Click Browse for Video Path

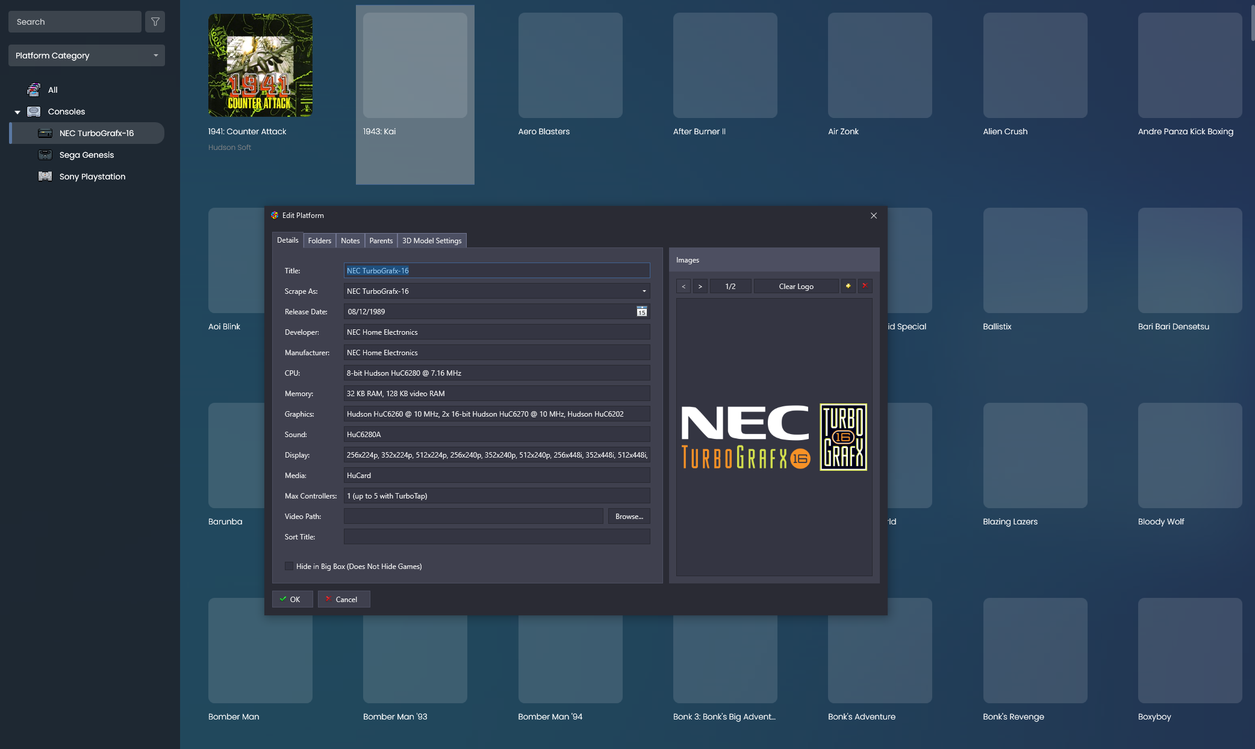629,516
